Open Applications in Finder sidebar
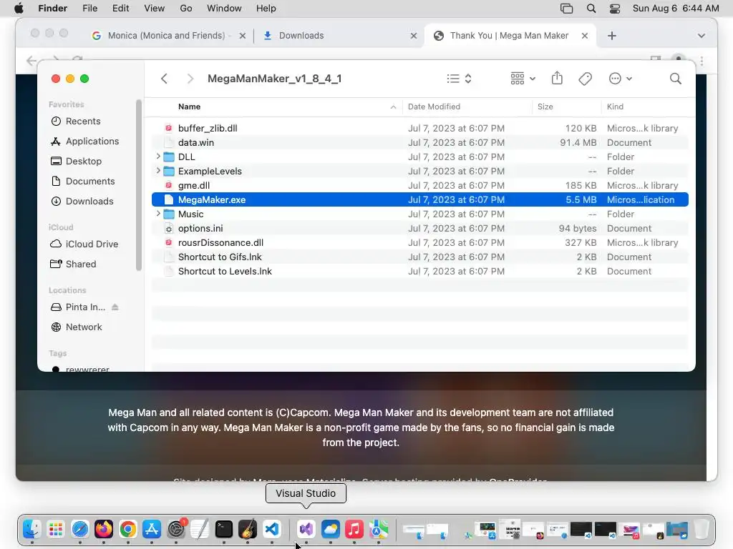Screen dimensions: 733x549 (84, 141)
